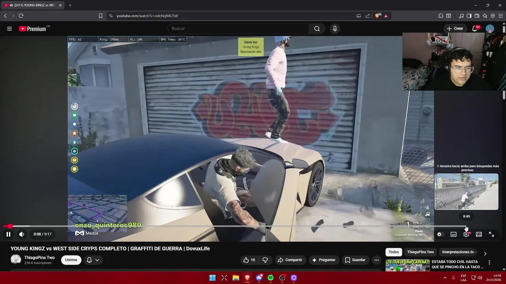Open the Windows Start menu

tap(213, 278)
